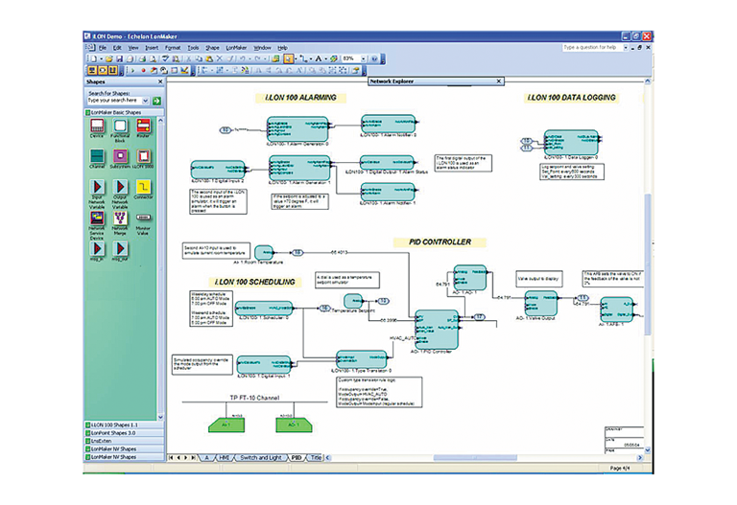737x505 pixels.
Task: Switch to the Switch and Light tab
Action: pyautogui.click(x=261, y=458)
